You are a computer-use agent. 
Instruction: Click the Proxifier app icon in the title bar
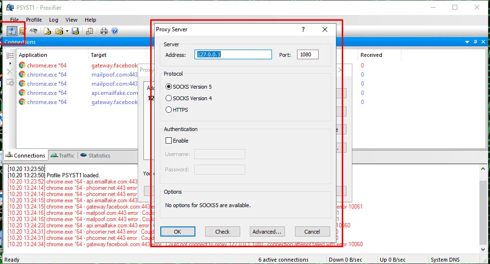point(10,7)
